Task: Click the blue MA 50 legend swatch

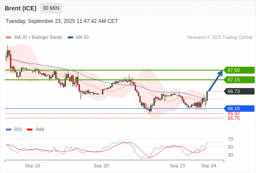Action: pos(70,38)
